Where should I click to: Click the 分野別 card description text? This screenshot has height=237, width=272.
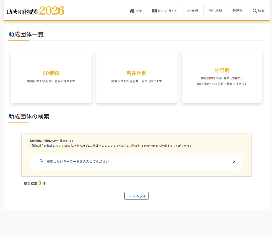point(222,81)
